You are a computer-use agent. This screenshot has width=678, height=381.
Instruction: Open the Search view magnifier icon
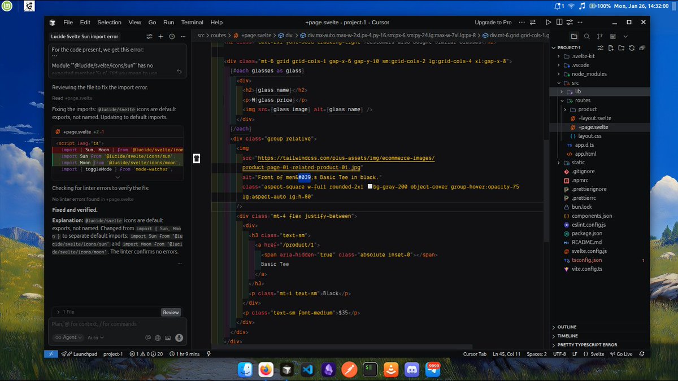click(587, 36)
